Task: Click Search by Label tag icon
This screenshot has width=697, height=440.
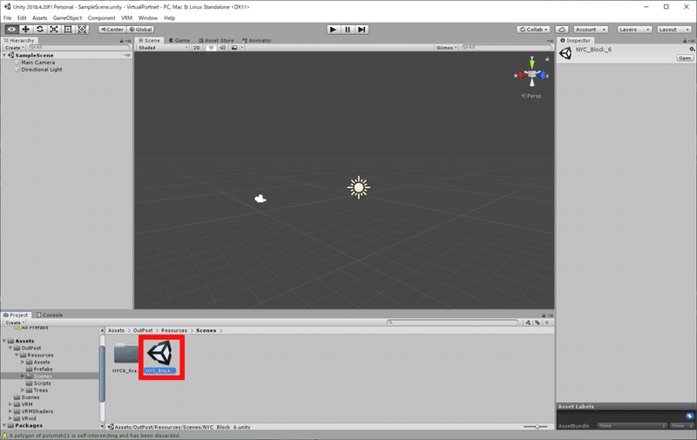Action: [538, 322]
